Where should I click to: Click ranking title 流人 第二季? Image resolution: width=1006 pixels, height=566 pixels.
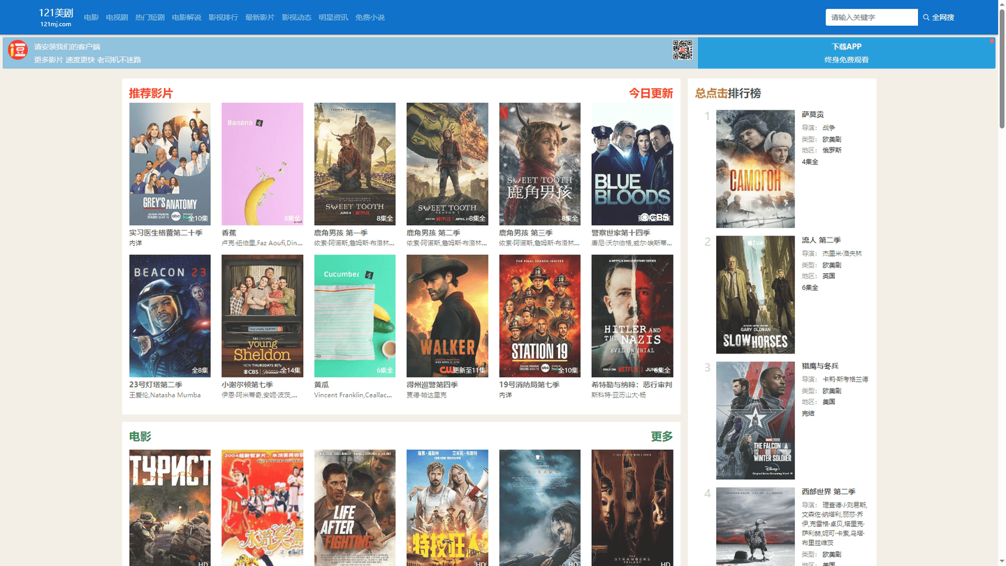822,240
